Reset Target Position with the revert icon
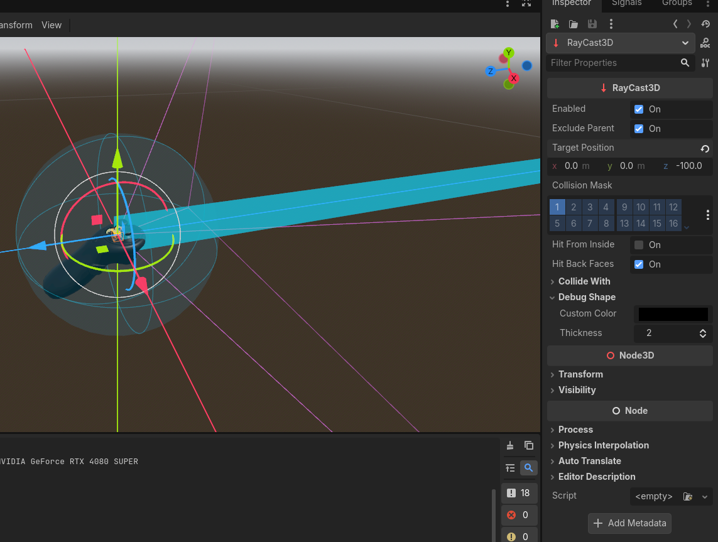 tap(705, 149)
